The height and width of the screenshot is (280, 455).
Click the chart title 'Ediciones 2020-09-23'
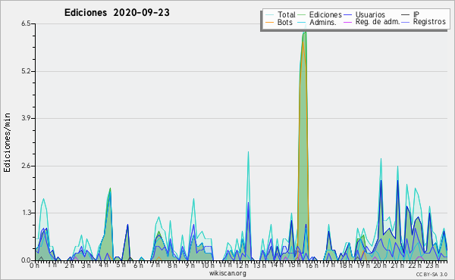click(117, 13)
